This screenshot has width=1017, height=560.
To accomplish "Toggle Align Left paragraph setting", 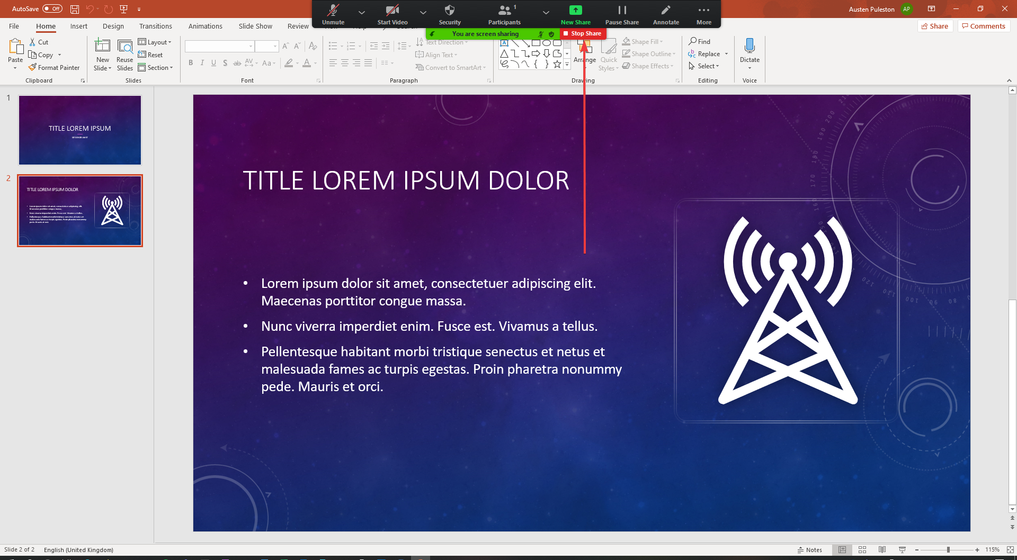I will (333, 63).
